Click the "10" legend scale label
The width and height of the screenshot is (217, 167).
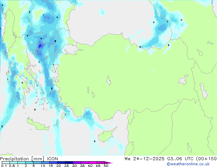coord(43,166)
